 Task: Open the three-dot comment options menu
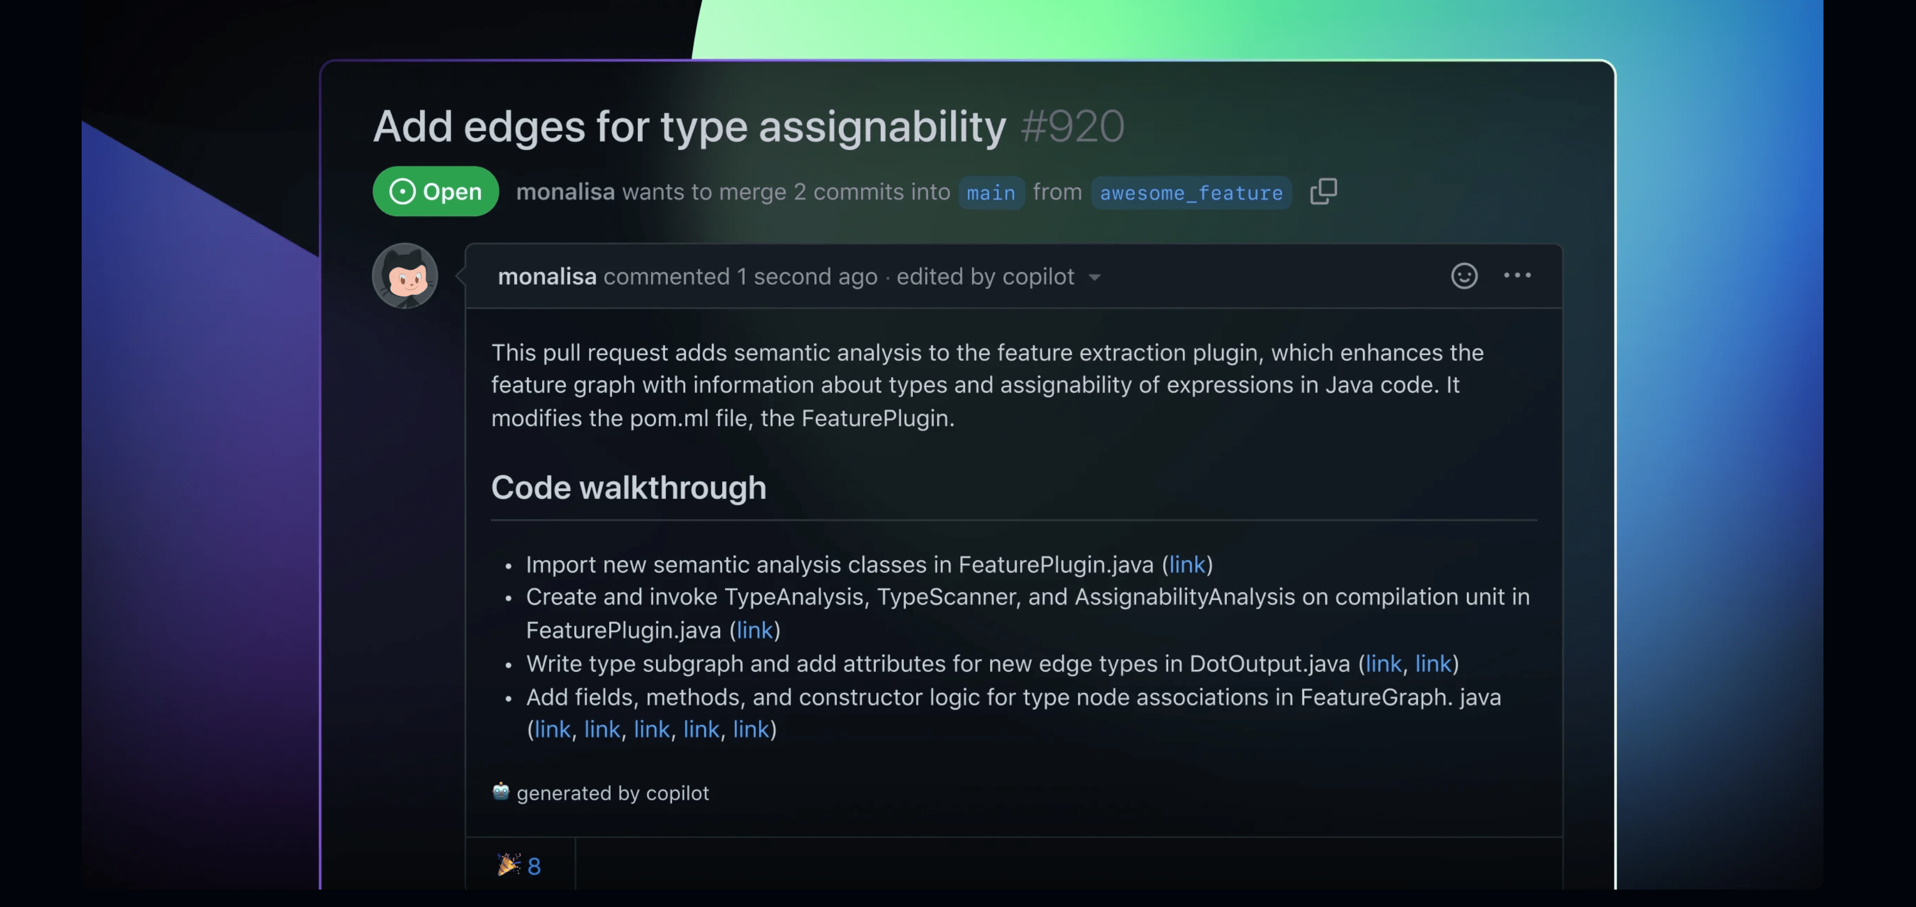tap(1516, 275)
